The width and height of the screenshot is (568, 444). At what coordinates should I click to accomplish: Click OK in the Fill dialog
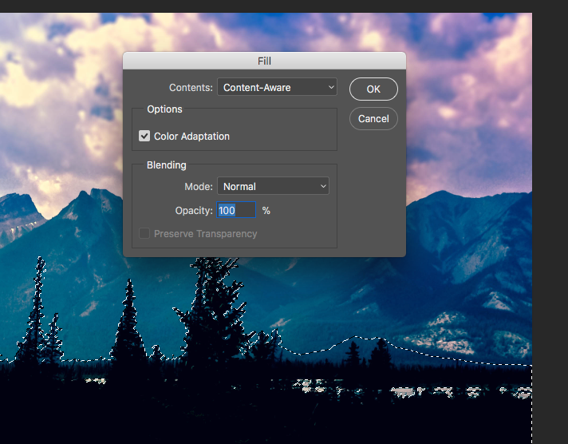[373, 89]
